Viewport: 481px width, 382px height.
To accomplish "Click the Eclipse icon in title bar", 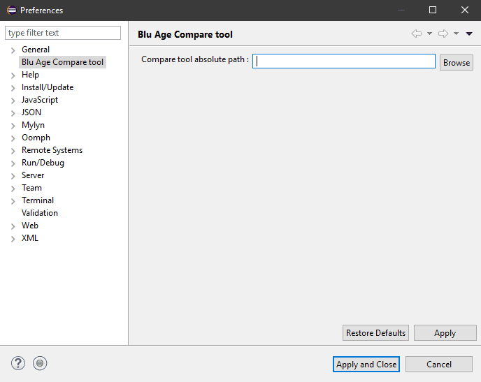I will tap(11, 10).
